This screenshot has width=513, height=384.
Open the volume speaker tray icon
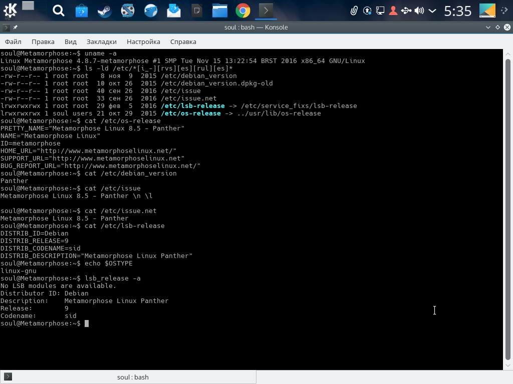[419, 11]
